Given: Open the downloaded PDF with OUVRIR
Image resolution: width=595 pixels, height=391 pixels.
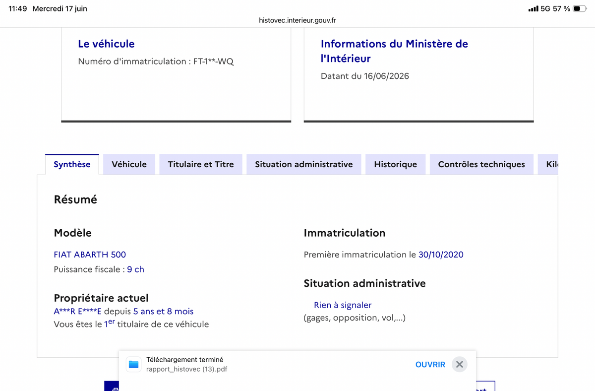Looking at the screenshot, I should pyautogui.click(x=430, y=364).
